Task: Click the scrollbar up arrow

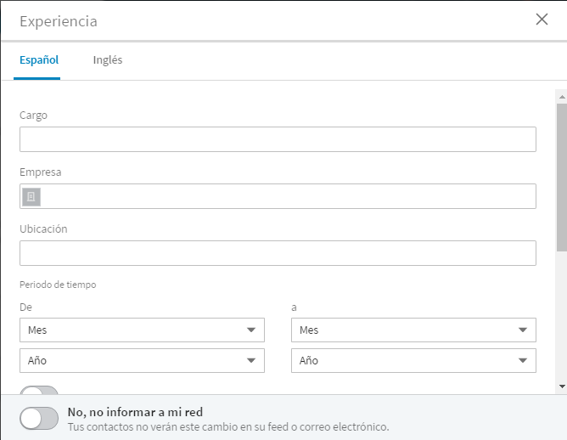Action: 562,97
